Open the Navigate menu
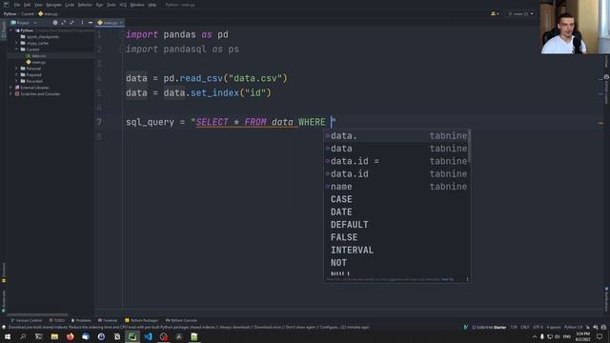The width and height of the screenshot is (610, 343). point(53,5)
